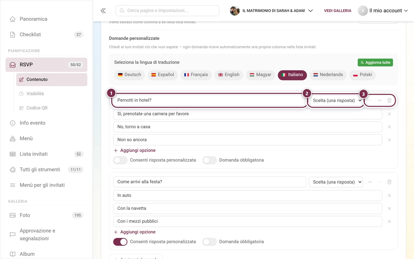Remove the "Non so ancora" option
414x259 pixels.
(389, 140)
